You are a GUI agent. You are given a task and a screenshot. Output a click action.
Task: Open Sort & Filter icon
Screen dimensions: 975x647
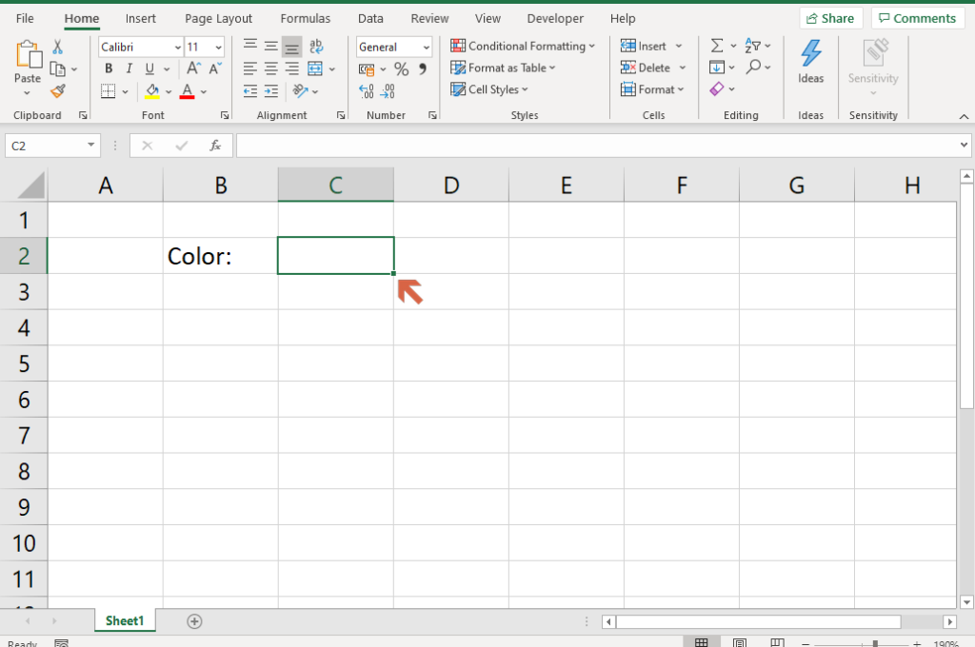pyautogui.click(x=752, y=46)
